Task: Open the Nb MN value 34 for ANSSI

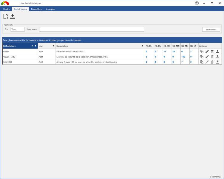Action: click(174, 52)
